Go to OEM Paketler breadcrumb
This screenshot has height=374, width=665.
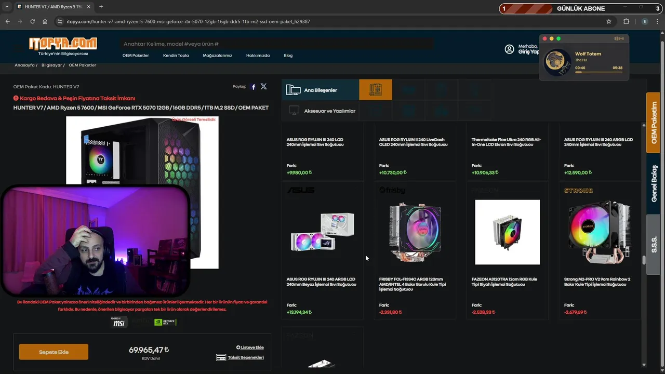82,65
